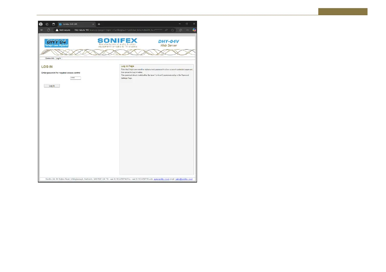
Task: Open browser settings and more menu
Action: click(x=188, y=30)
